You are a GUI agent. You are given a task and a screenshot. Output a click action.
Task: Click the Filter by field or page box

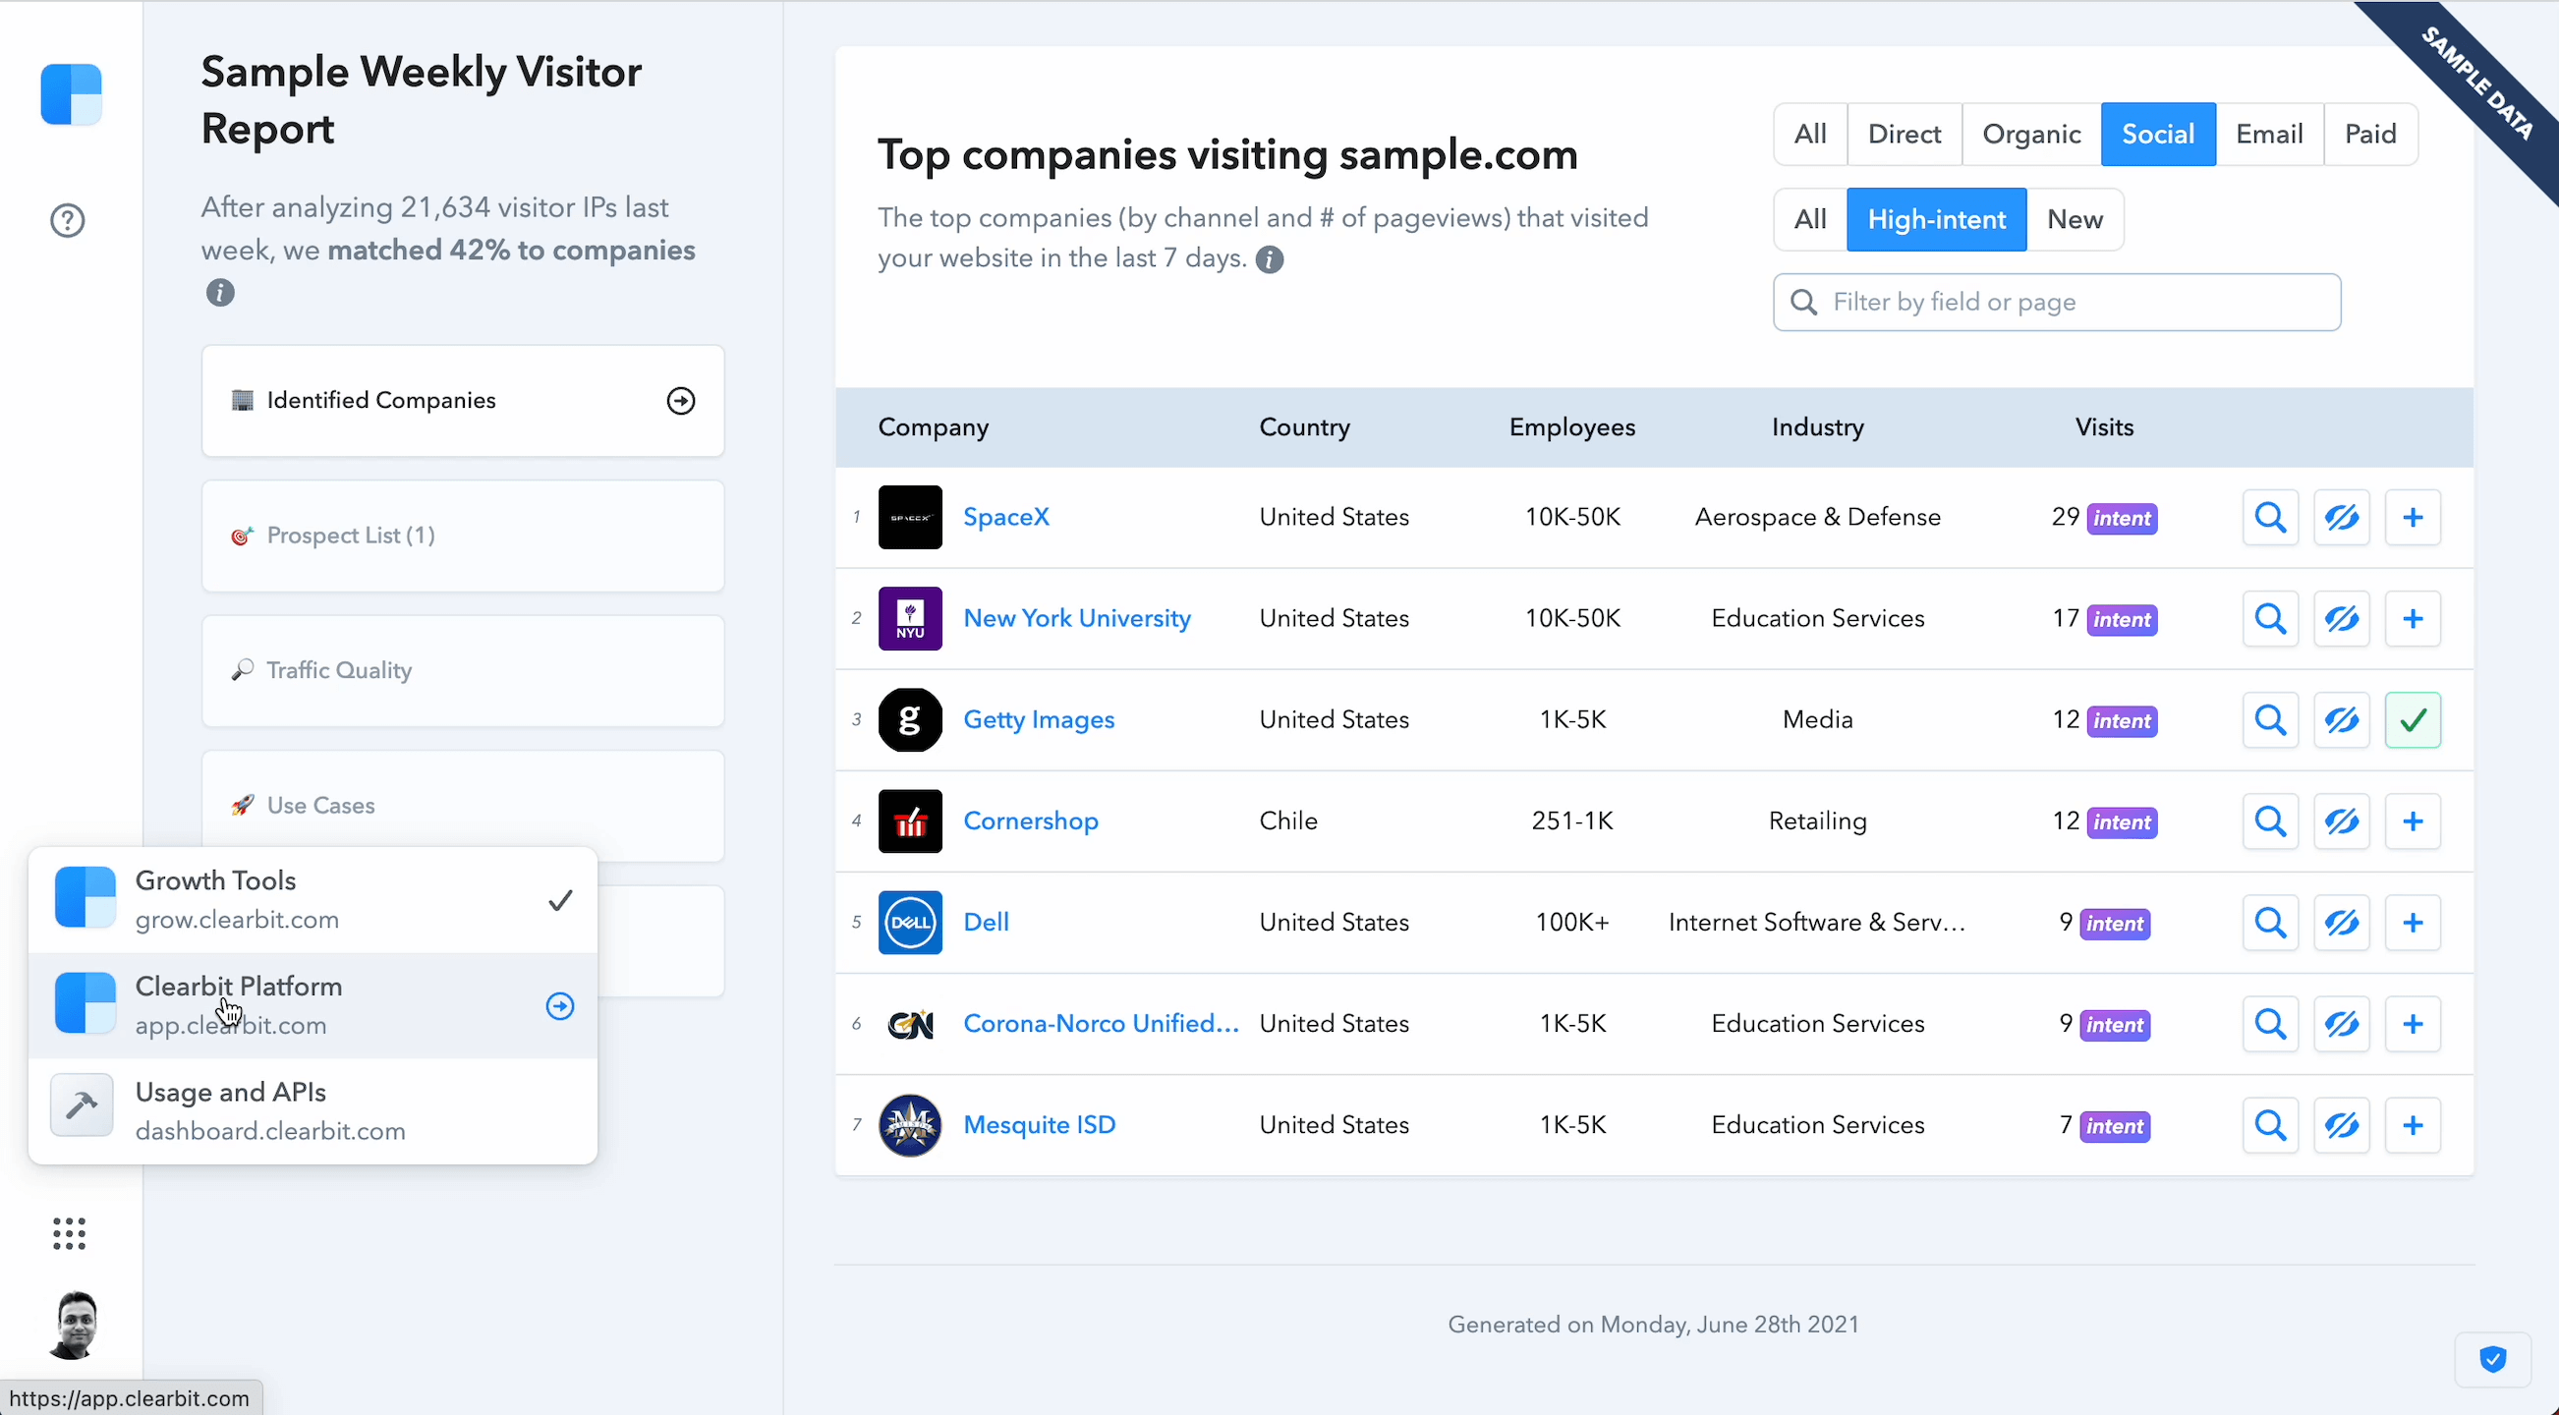coord(2056,302)
